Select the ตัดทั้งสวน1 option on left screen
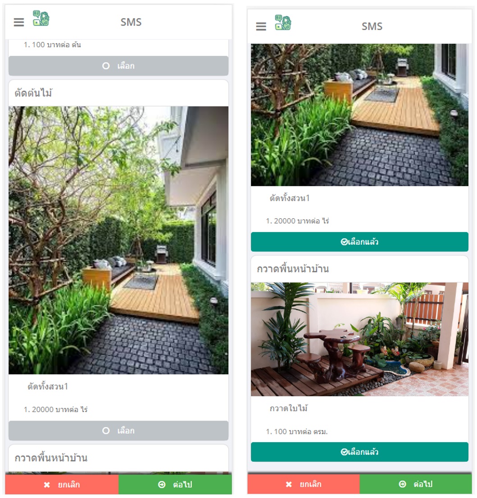The width and height of the screenshot is (477, 498). pos(118,431)
